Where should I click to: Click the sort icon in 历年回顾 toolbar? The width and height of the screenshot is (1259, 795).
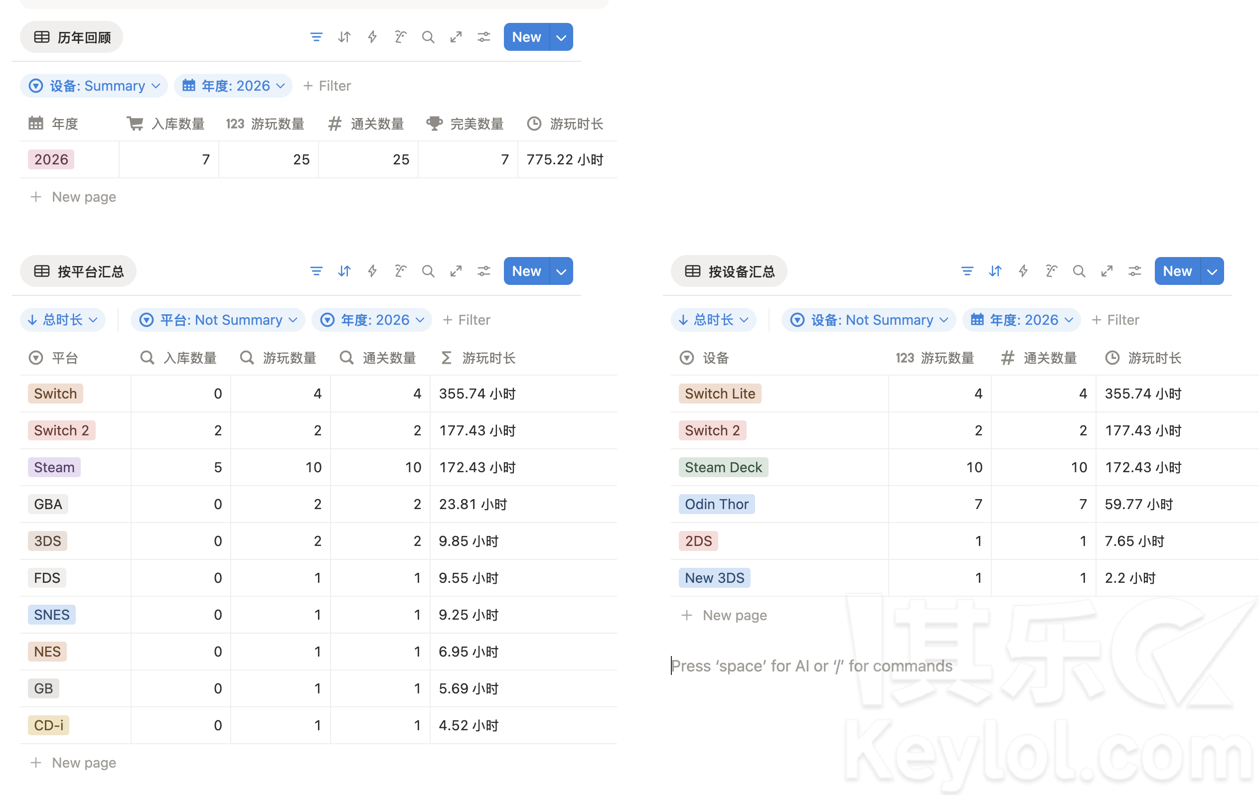pos(344,37)
